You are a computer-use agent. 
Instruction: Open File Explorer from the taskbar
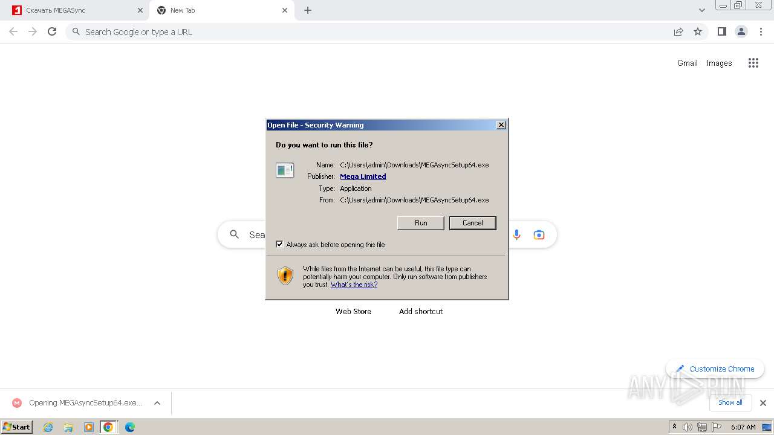tap(68, 427)
